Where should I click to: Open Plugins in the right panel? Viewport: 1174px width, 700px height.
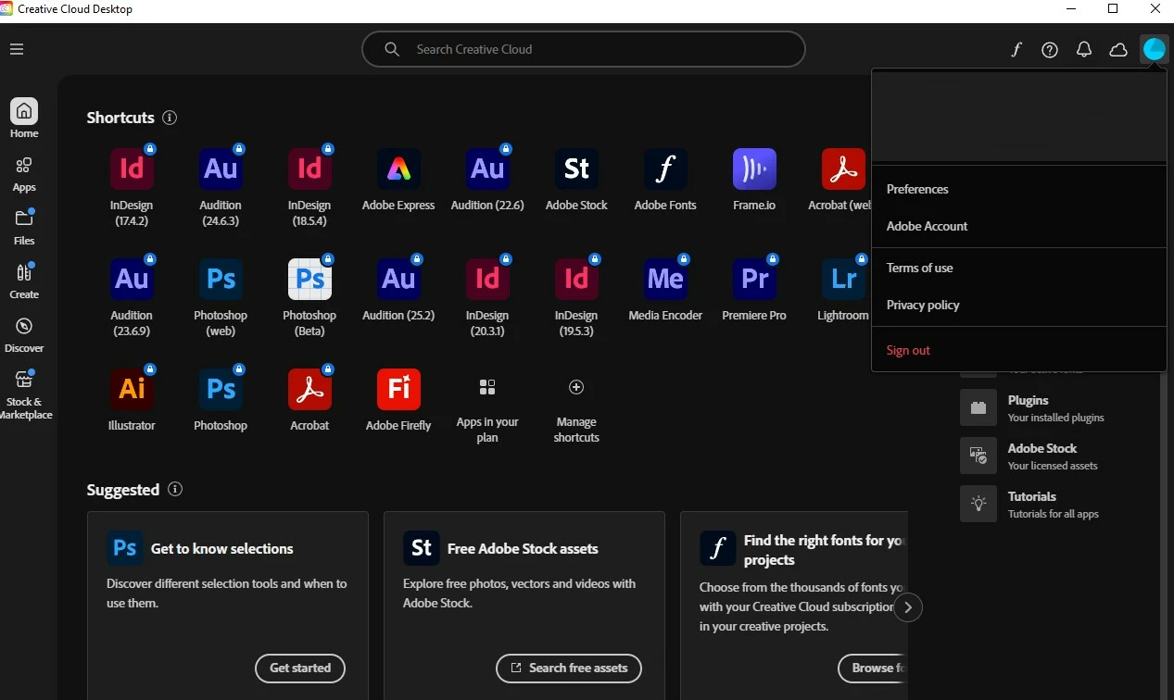(x=1032, y=407)
